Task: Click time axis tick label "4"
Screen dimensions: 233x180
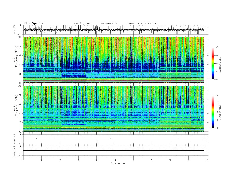Action: point(96,160)
